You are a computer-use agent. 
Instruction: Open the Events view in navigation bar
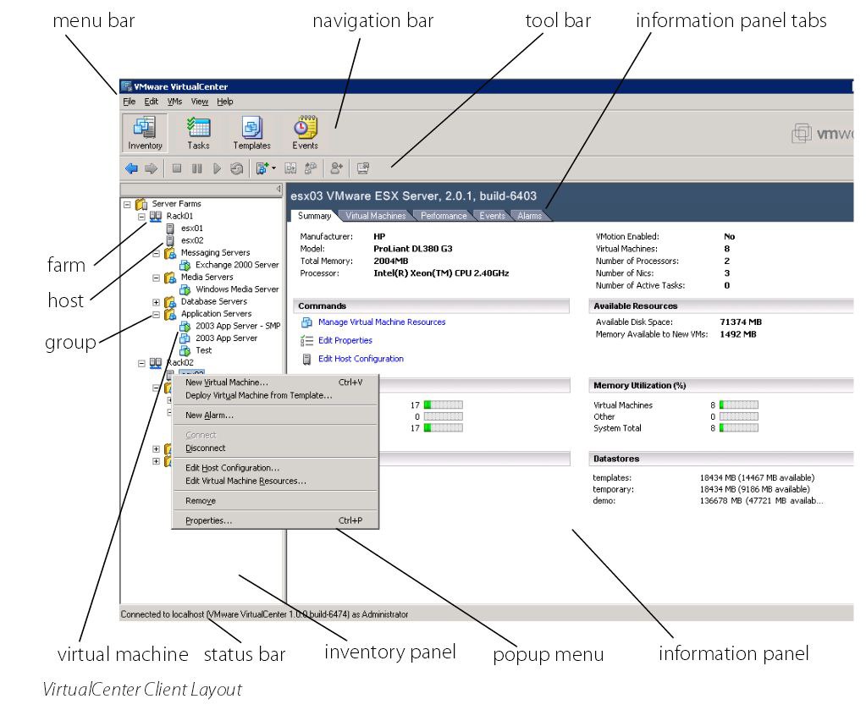pos(305,133)
